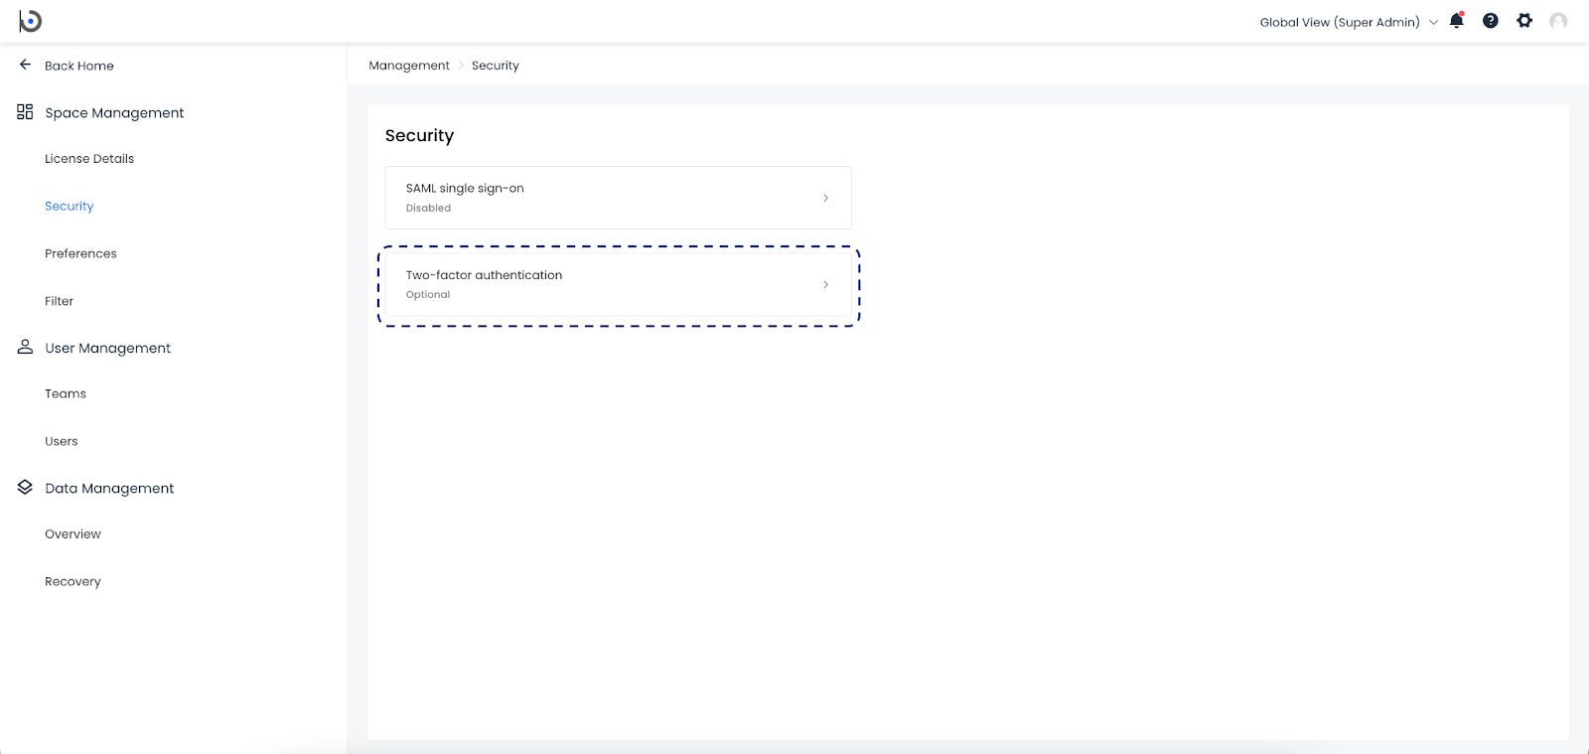Click the User Management person icon

pyautogui.click(x=25, y=347)
